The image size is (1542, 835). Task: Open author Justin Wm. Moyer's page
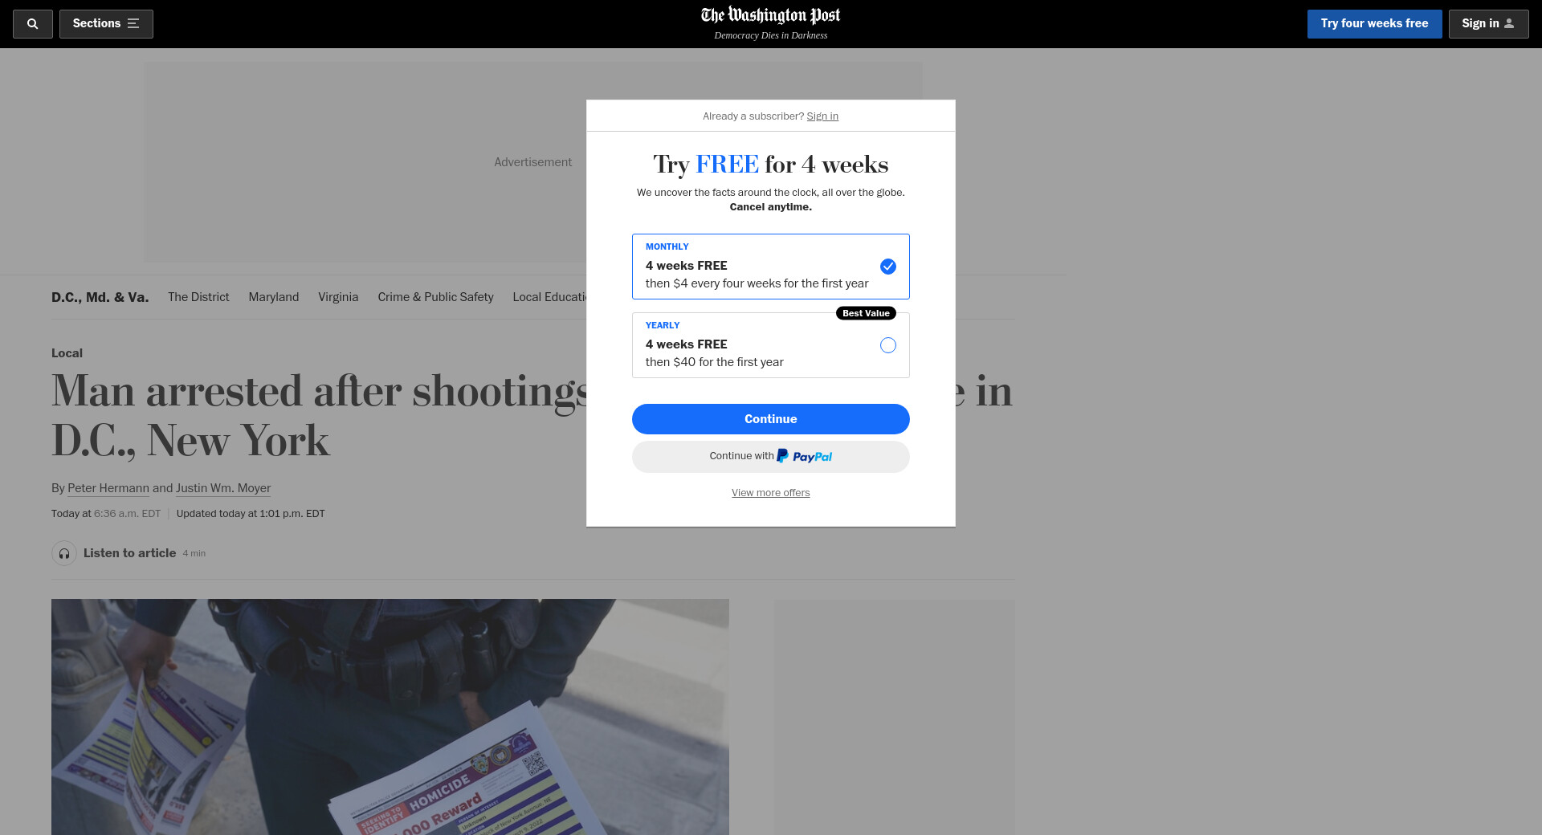223,488
